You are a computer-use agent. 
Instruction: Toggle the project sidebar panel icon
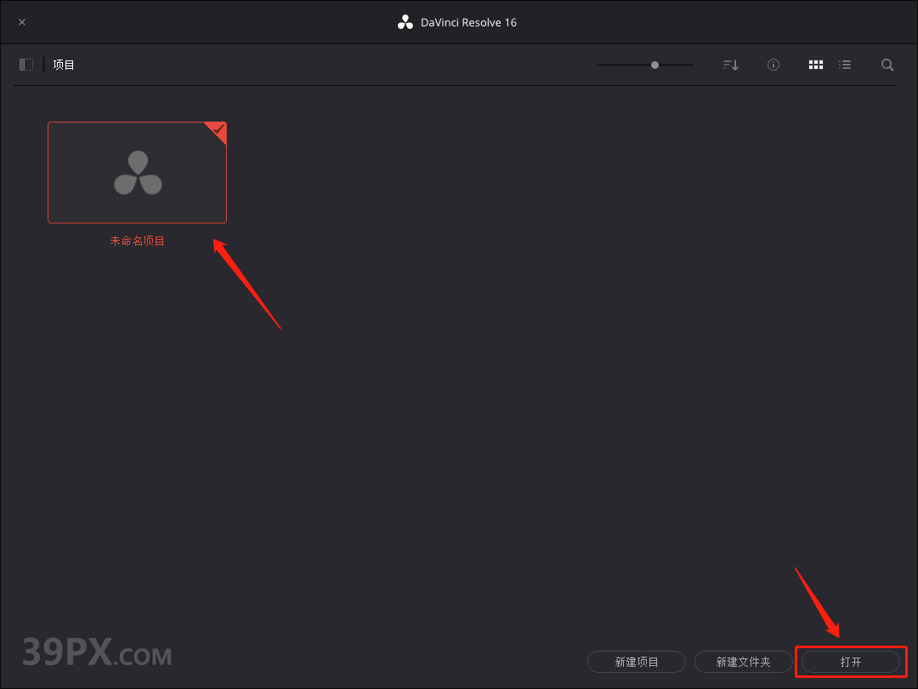tap(26, 65)
